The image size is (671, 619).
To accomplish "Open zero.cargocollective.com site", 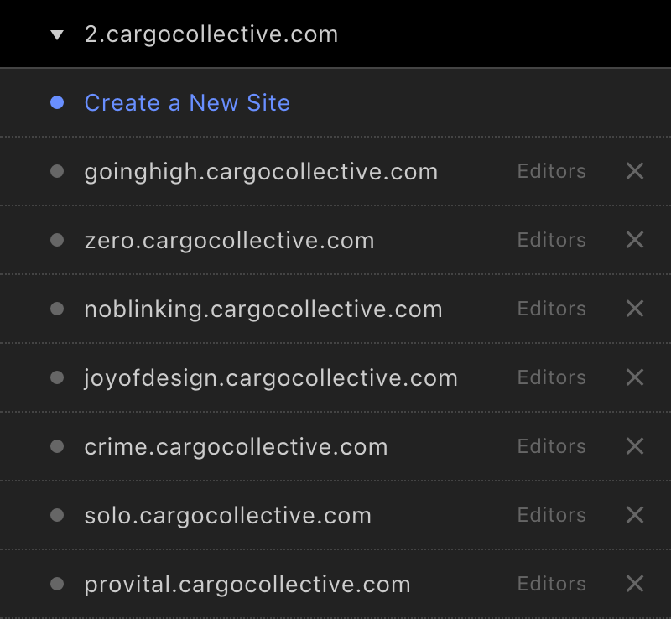I will [x=229, y=240].
